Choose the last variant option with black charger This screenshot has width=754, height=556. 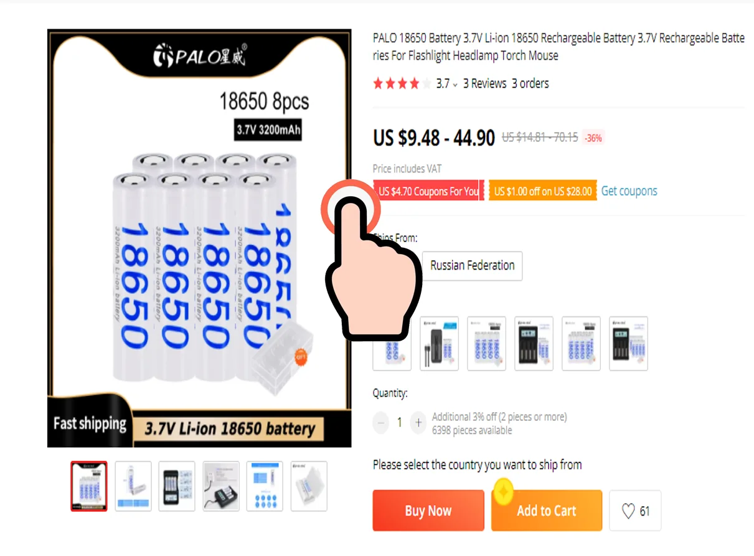pos(628,344)
